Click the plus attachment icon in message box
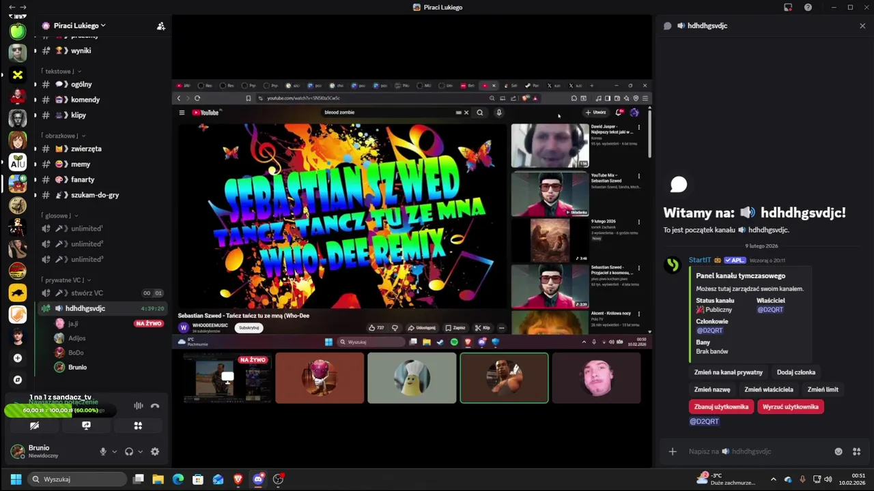874x491 pixels. point(673,451)
